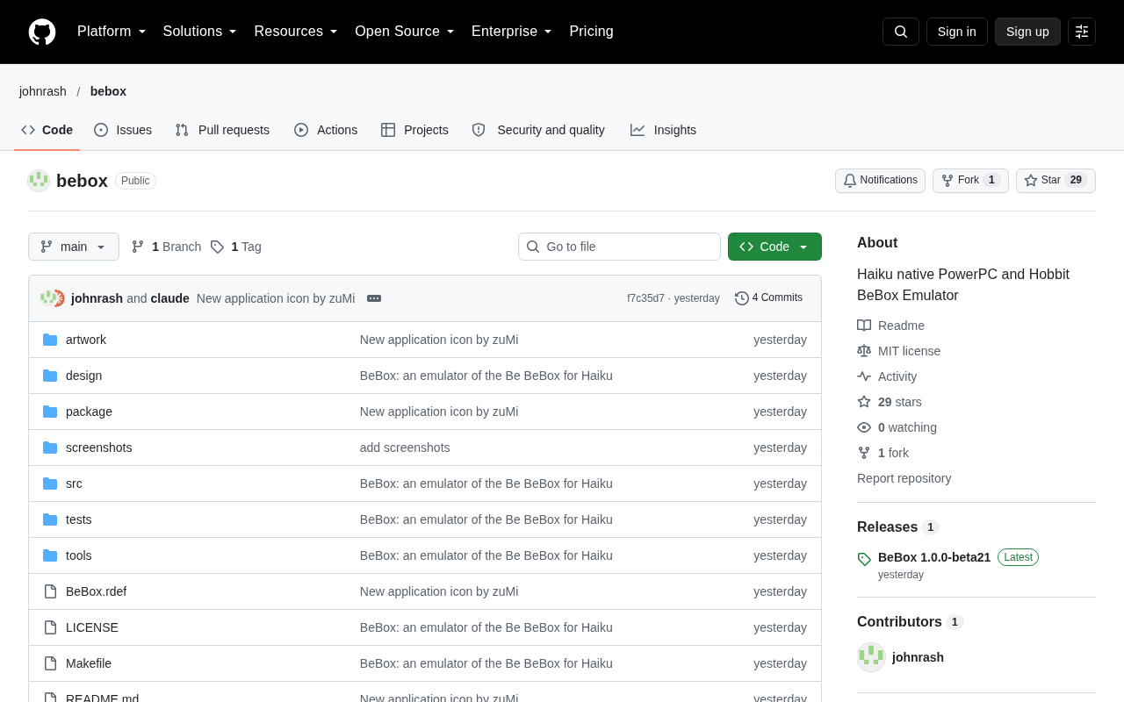
Task: Open commit f7c35d7 hash link
Action: [x=645, y=298]
